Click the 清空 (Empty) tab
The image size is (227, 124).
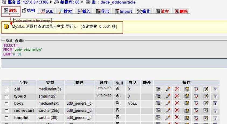[x=163, y=11]
